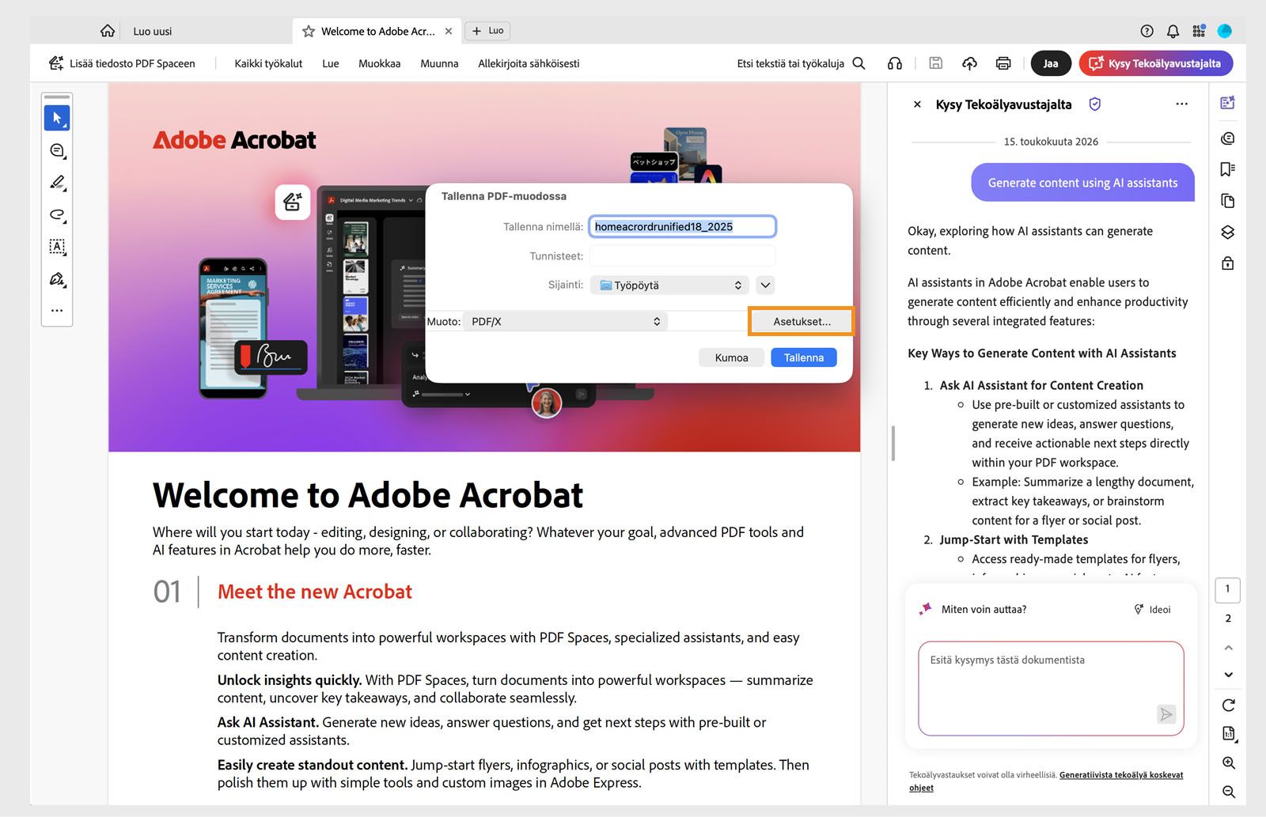This screenshot has height=817, width=1266.
Task: Select page 1 indicator box
Action: tap(1227, 589)
